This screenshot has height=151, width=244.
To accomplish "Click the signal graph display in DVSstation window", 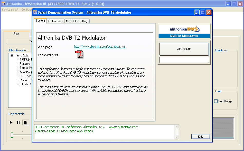I will [223, 128].
